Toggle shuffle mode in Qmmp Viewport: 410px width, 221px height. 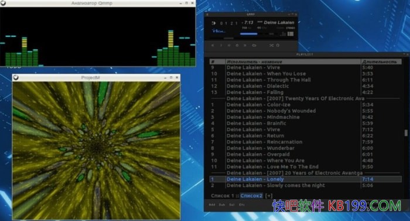[x=271, y=45]
